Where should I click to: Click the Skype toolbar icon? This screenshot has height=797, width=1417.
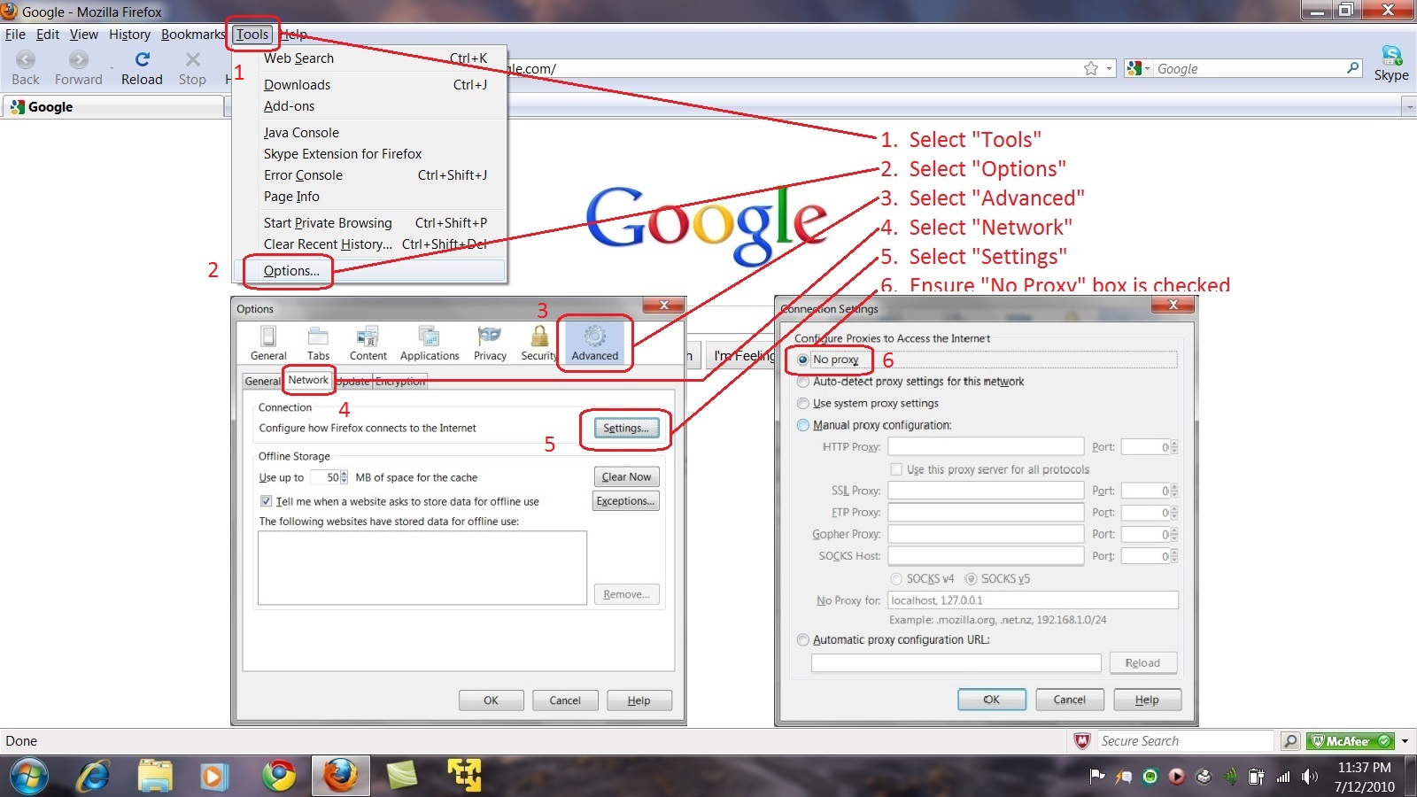1391,56
